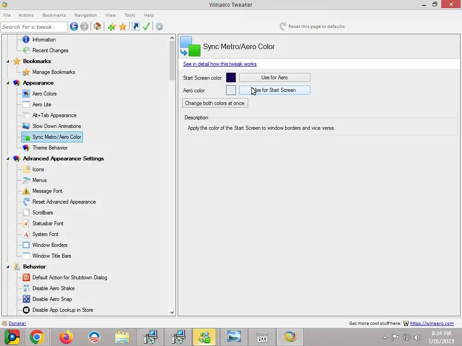Select Statusbar Font item
462x346 pixels.
48,223
